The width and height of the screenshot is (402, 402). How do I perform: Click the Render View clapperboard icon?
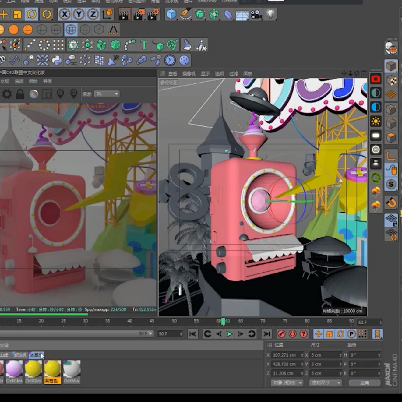[x=124, y=14]
